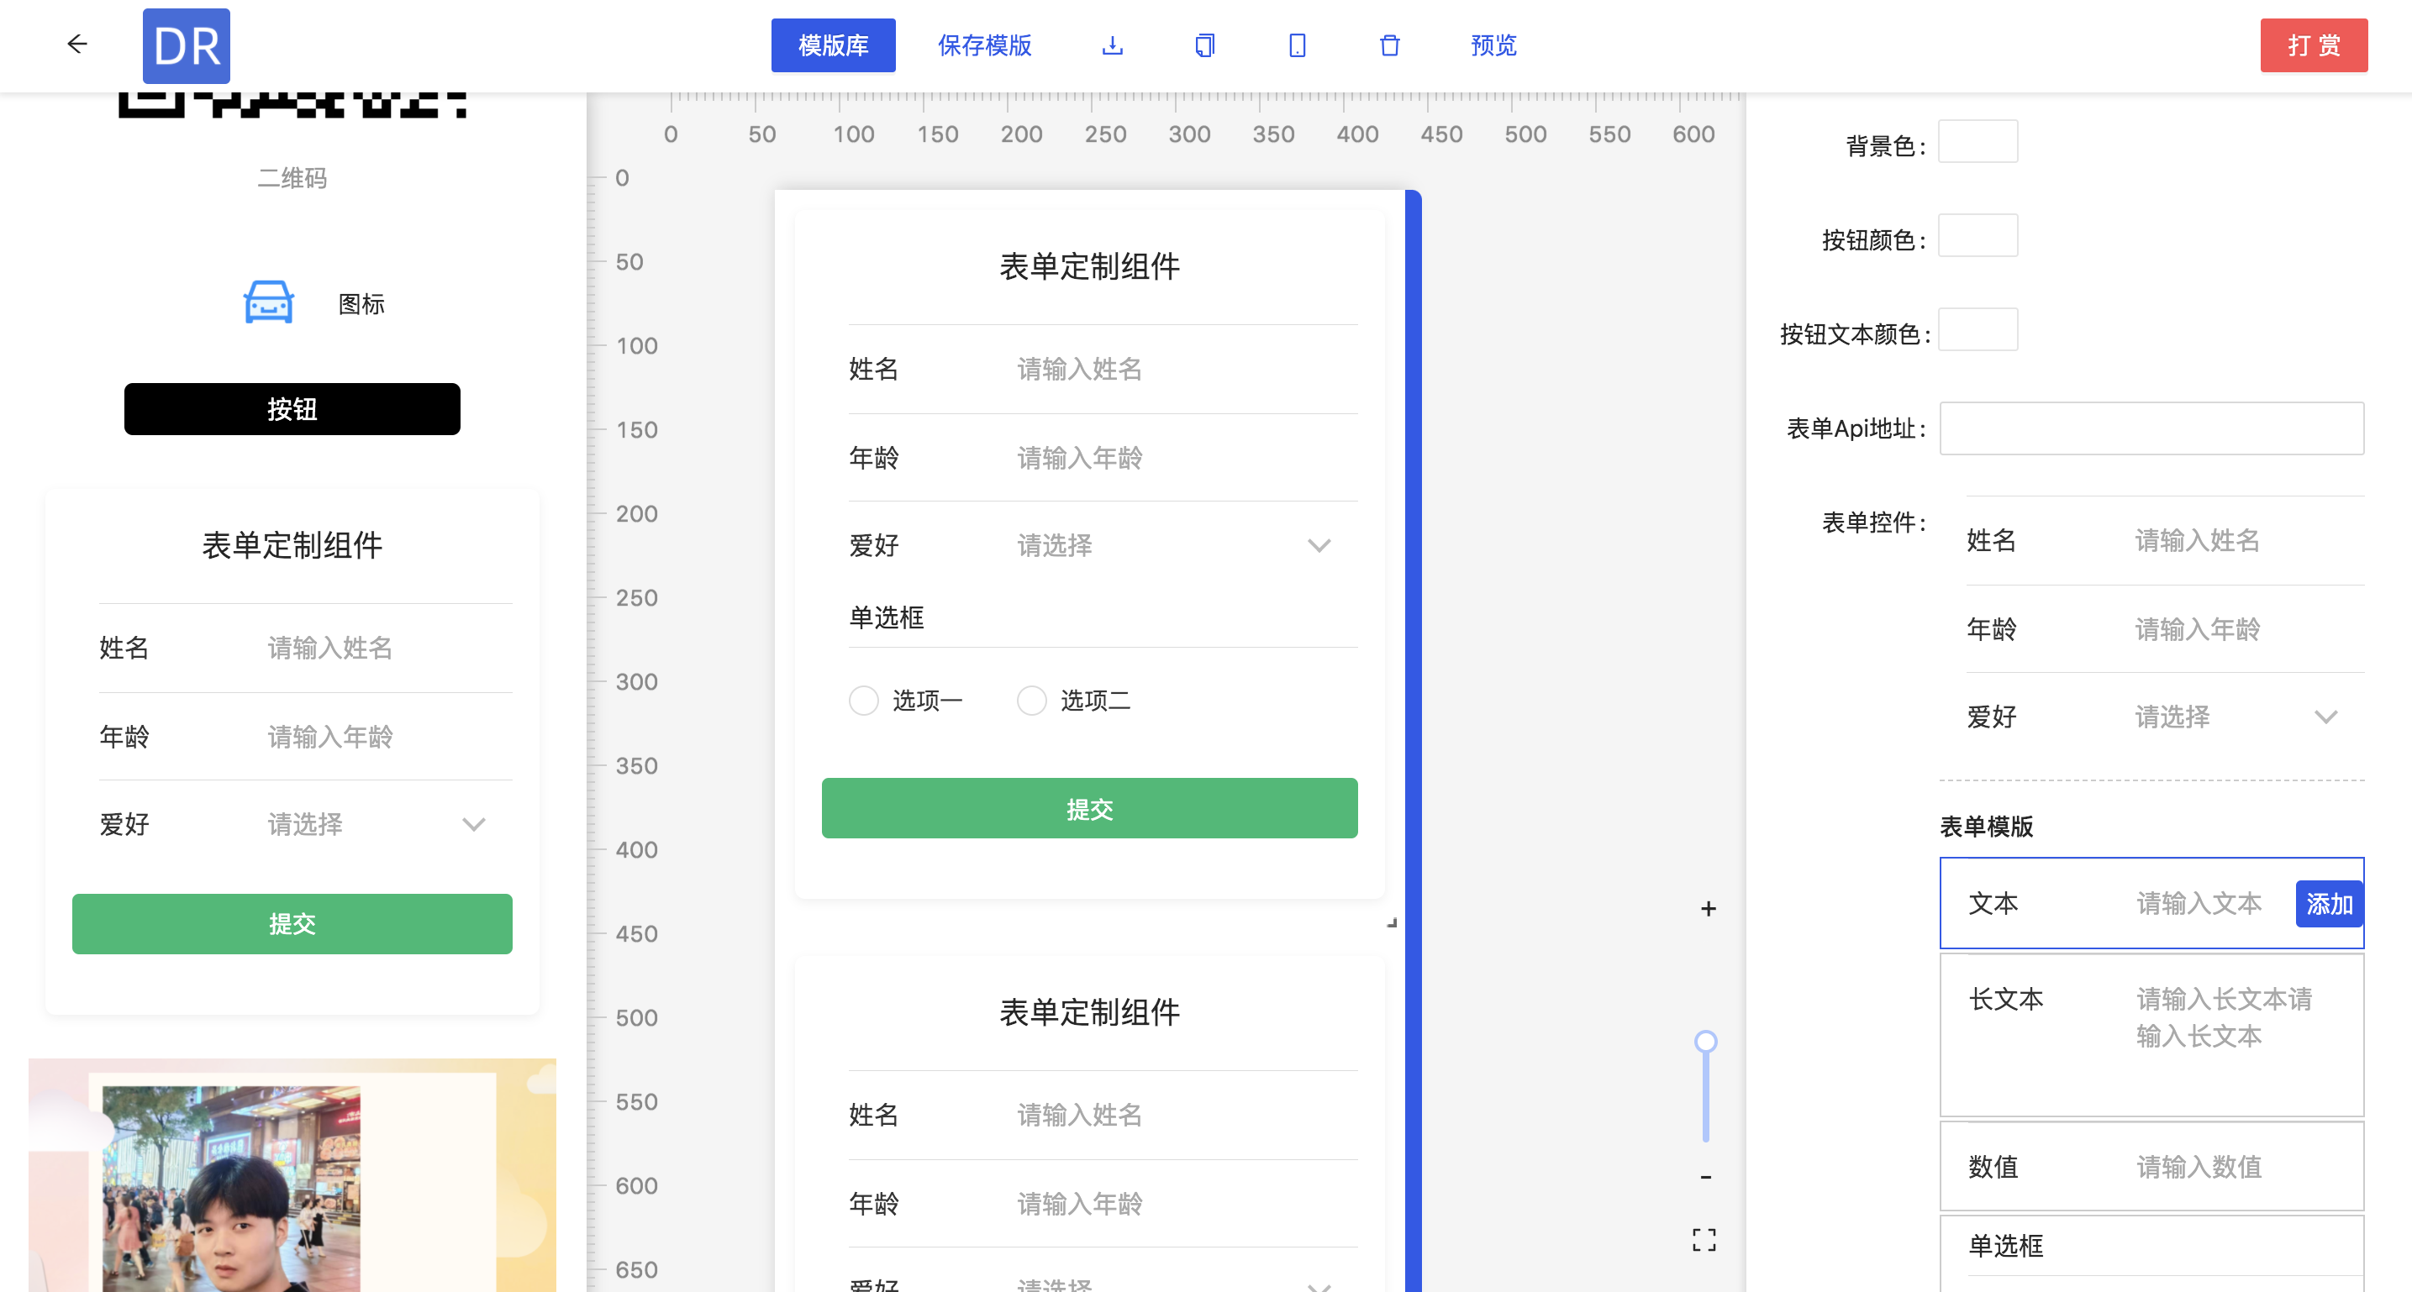The image size is (2412, 1292).
Task: Click the back arrow icon
Action: (76, 44)
